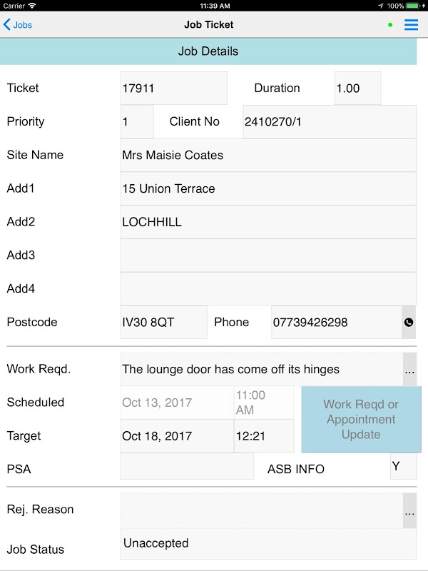Tap the phone call icon
This screenshot has width=428, height=571.
409,323
